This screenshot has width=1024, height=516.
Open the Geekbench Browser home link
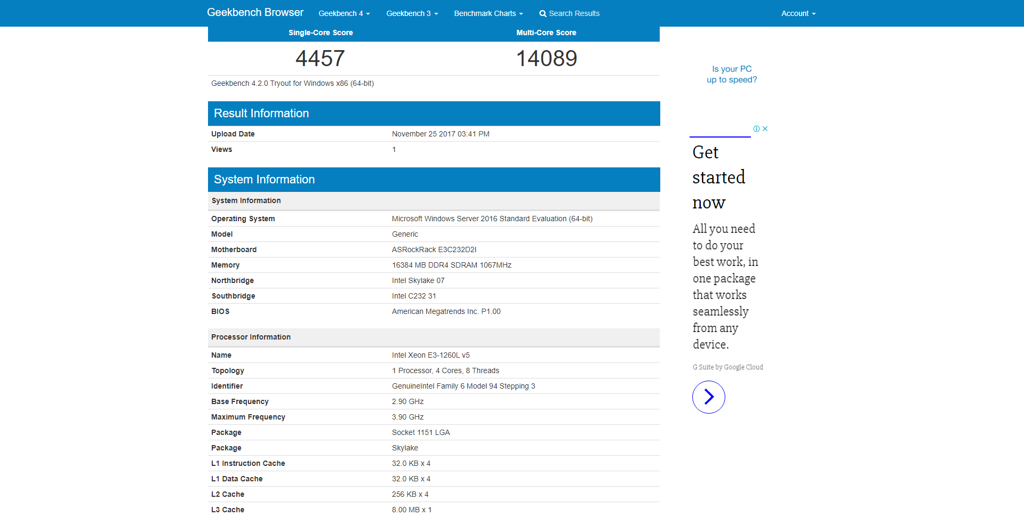pos(255,12)
